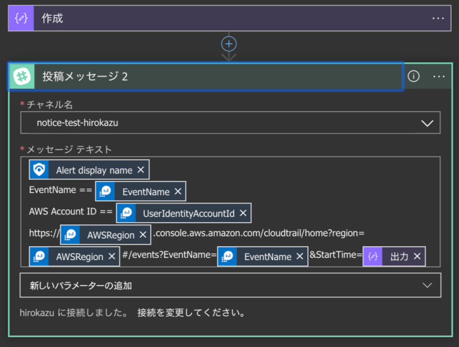Remove AWSRegion token preceding '#/events?EventName='

coord(112,257)
